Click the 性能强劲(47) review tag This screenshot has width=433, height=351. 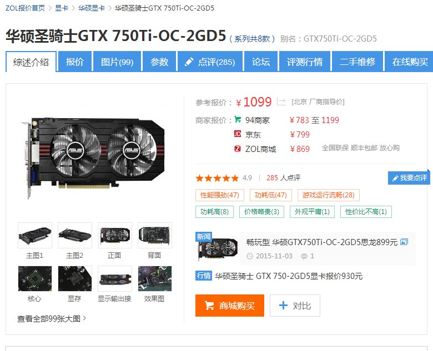click(x=219, y=195)
